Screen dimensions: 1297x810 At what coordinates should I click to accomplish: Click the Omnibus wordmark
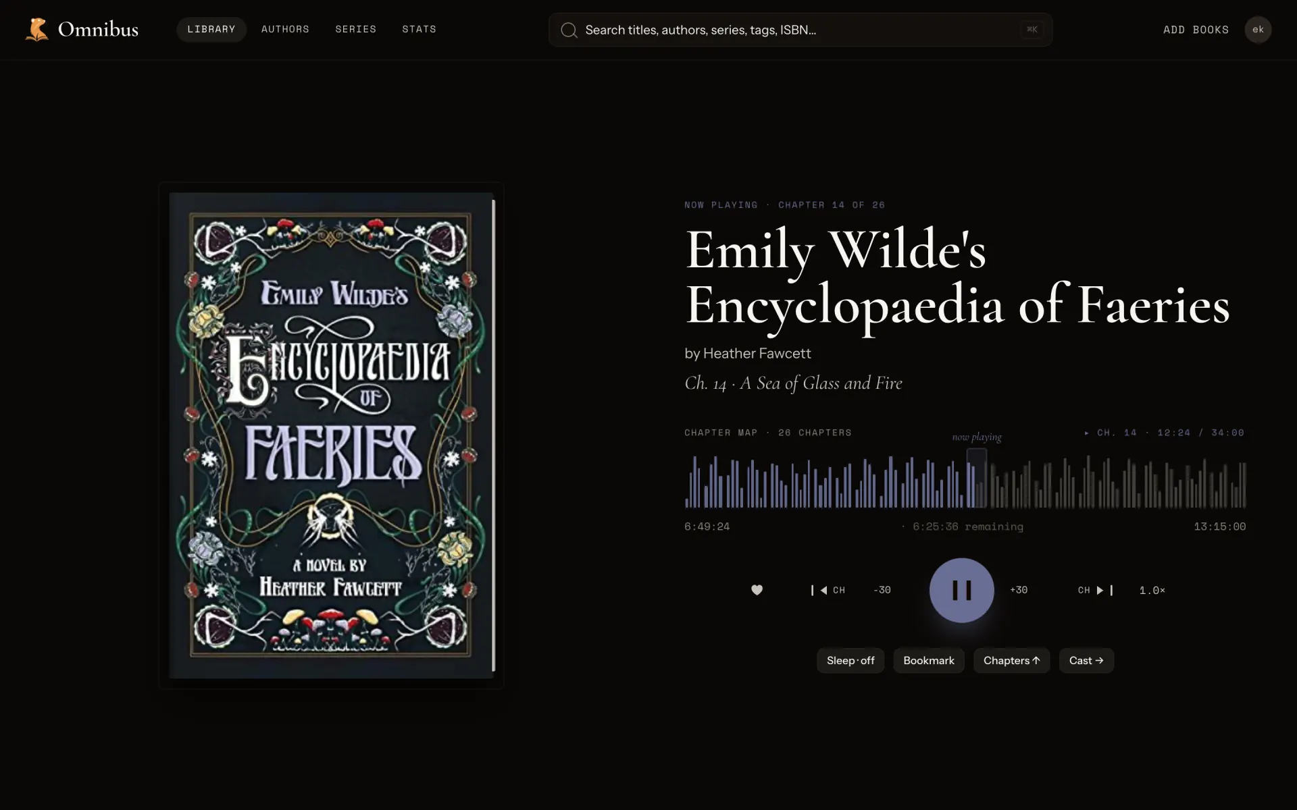click(98, 30)
